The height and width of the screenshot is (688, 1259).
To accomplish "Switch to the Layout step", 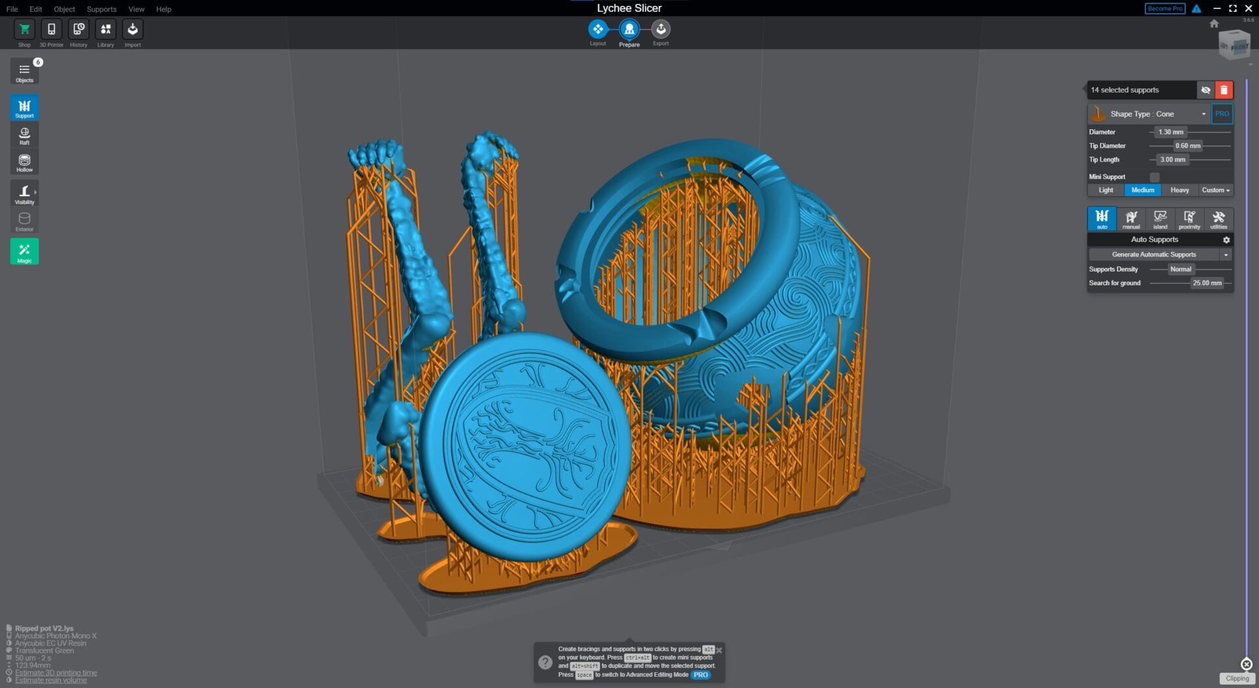I will click(x=597, y=30).
